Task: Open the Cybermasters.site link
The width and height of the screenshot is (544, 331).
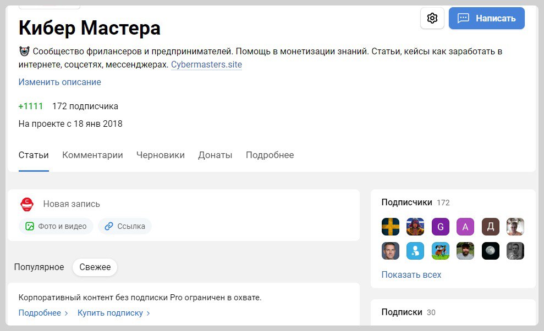Action: click(206, 64)
